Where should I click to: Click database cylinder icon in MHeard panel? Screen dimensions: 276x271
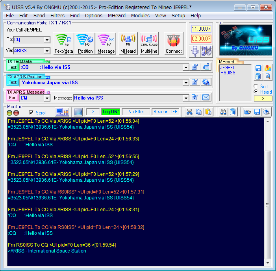258,76
